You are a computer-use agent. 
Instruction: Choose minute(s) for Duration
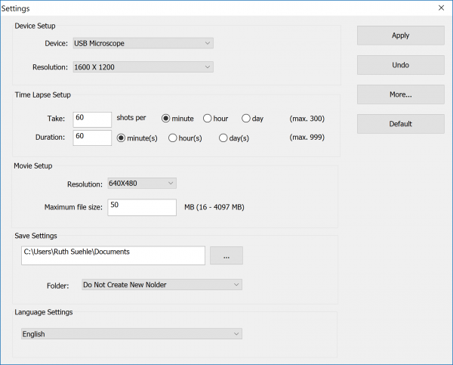click(121, 138)
